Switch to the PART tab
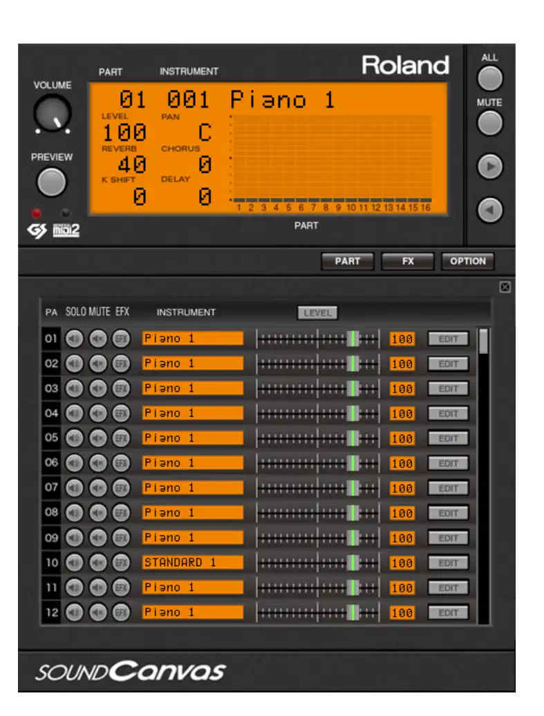 click(347, 261)
